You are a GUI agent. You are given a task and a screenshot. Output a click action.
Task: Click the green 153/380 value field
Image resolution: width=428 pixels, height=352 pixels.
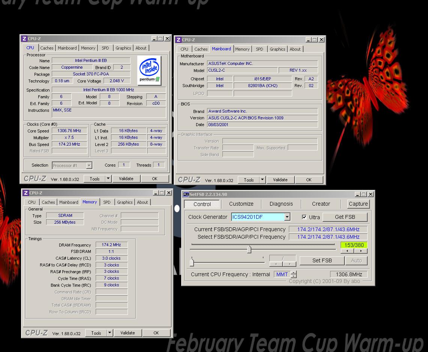(354, 245)
